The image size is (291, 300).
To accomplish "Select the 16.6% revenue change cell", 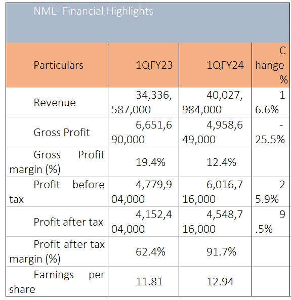I will point(271,102).
